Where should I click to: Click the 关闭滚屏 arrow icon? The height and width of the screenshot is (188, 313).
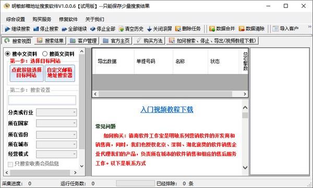click(x=149, y=29)
